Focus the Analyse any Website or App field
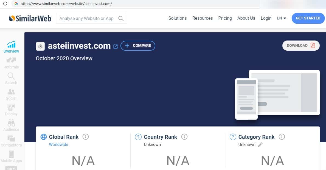326x170 pixels. coord(92,18)
